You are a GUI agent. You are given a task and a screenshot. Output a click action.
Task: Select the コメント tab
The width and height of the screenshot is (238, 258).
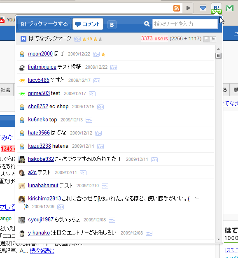(x=88, y=24)
